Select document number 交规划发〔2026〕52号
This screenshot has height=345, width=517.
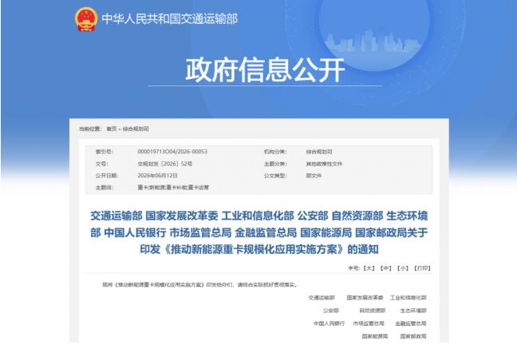165,164
